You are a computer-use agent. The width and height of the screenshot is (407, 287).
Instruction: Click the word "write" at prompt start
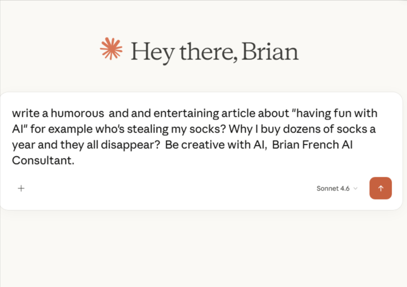click(23, 113)
